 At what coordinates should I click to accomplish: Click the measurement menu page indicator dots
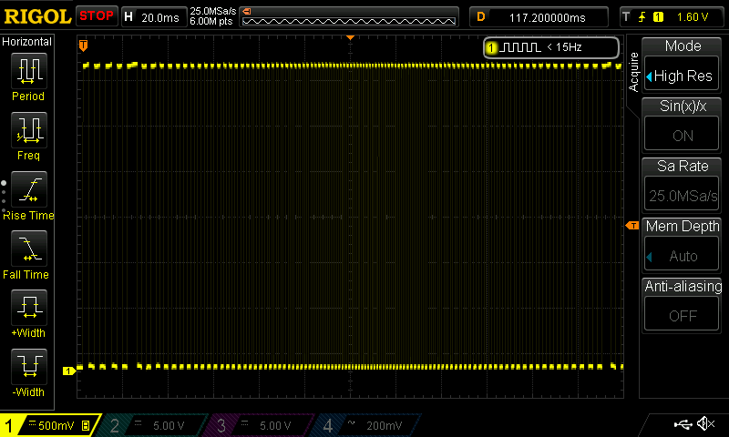coord(4,197)
